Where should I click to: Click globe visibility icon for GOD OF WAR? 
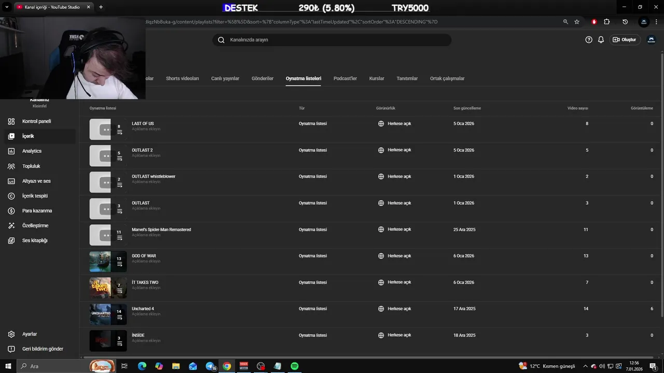click(381, 256)
